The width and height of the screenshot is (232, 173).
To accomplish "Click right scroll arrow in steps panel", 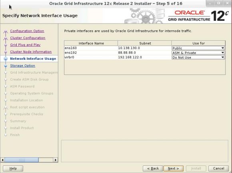I will [x=56, y=160].
